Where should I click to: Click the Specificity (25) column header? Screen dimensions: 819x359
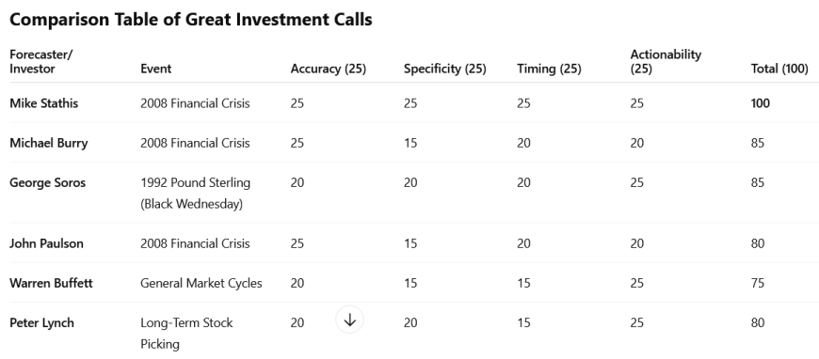click(x=445, y=69)
